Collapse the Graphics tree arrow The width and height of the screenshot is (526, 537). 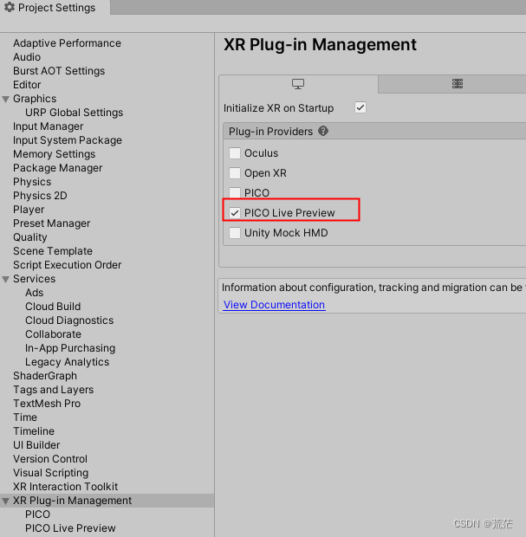tap(5, 99)
